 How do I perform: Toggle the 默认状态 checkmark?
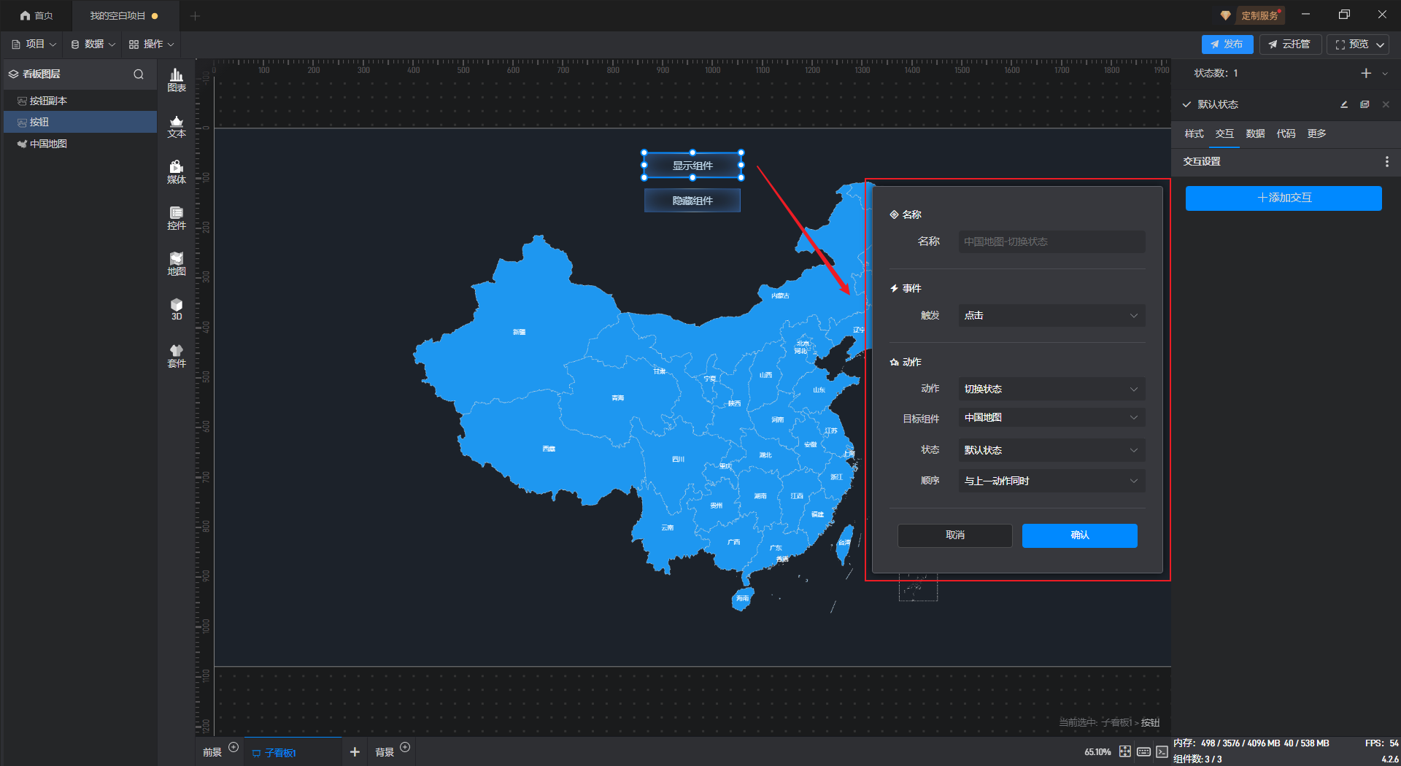[1187, 104]
